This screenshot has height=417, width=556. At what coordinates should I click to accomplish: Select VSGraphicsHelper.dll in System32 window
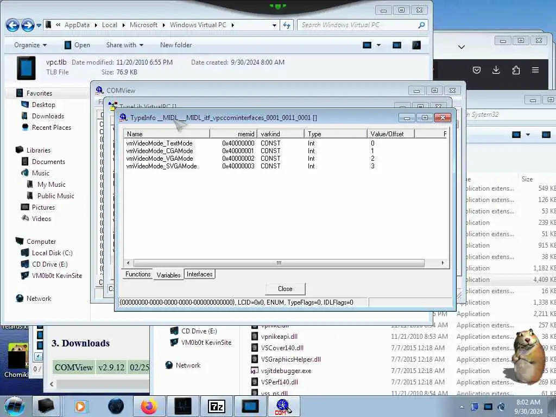(x=291, y=359)
